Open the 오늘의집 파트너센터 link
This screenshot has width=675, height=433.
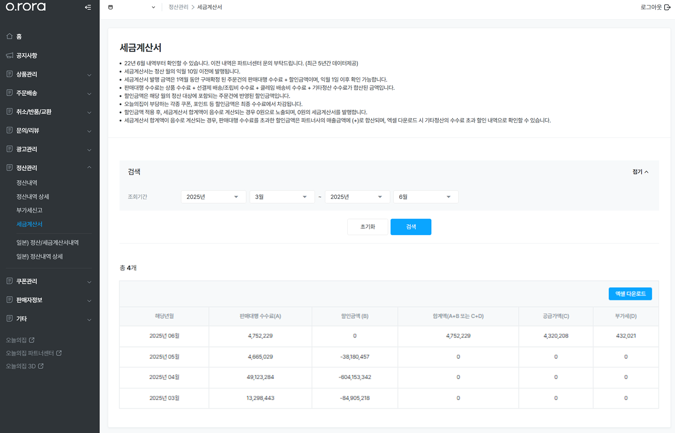(x=30, y=353)
